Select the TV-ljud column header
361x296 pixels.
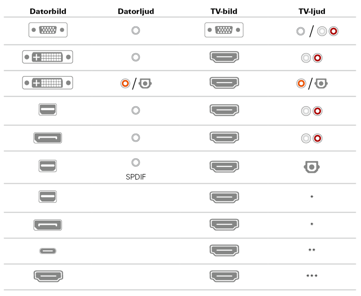coord(312,11)
